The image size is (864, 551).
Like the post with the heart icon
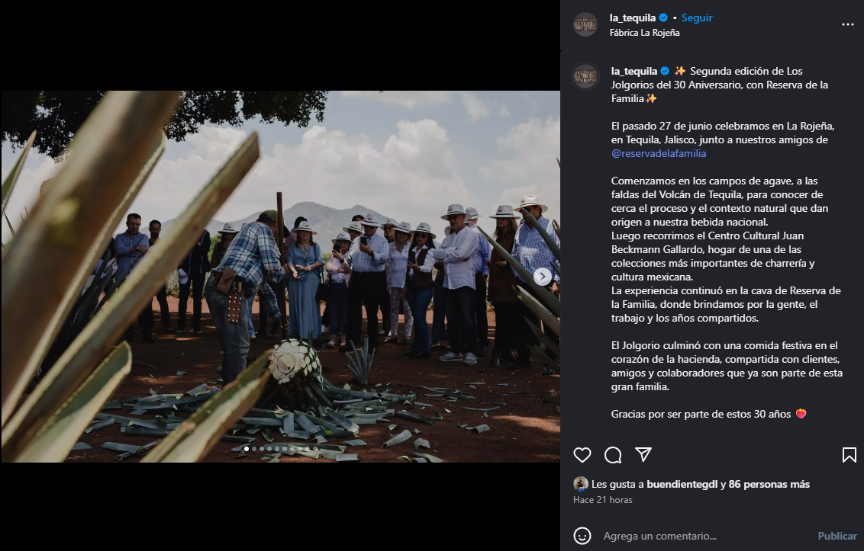(582, 455)
